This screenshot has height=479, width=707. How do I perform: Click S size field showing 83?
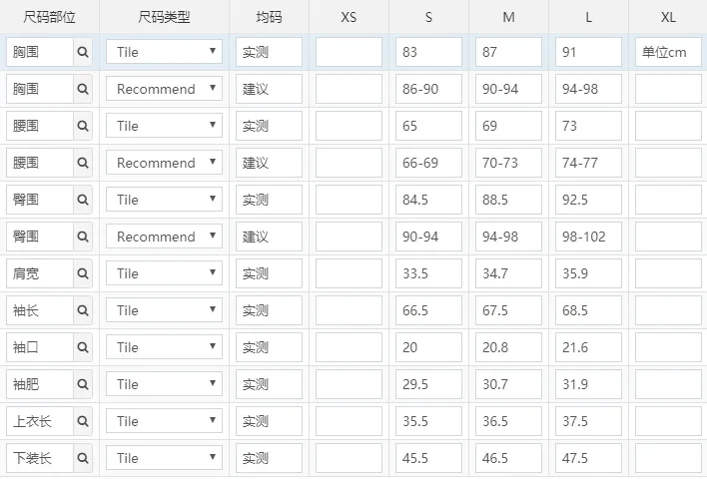[x=428, y=52]
